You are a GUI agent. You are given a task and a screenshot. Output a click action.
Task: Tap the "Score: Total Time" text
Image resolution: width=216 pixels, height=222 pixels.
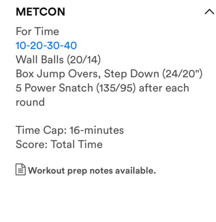pos(59,144)
